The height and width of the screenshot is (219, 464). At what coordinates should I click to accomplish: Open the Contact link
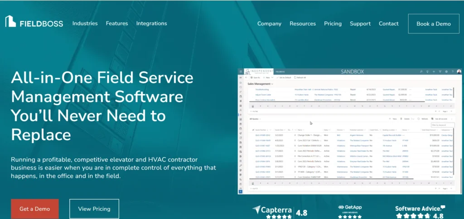388,24
